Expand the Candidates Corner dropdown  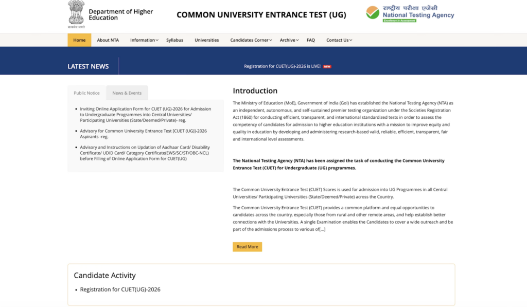tap(251, 40)
